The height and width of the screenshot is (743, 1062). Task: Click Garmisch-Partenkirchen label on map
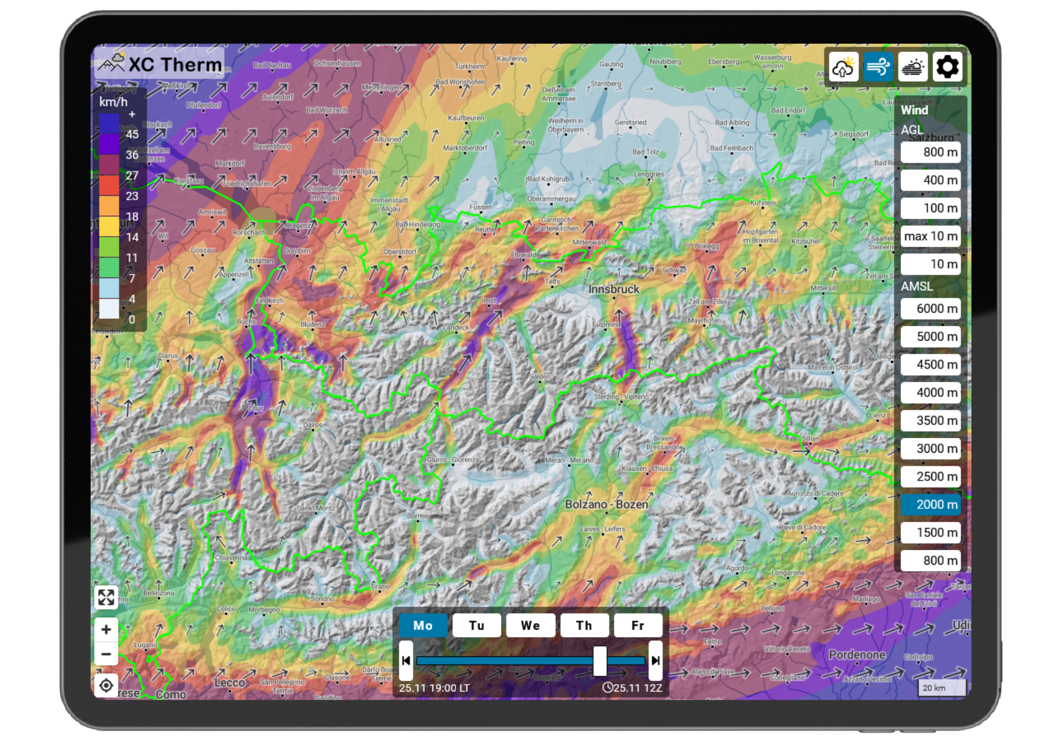pos(556,224)
